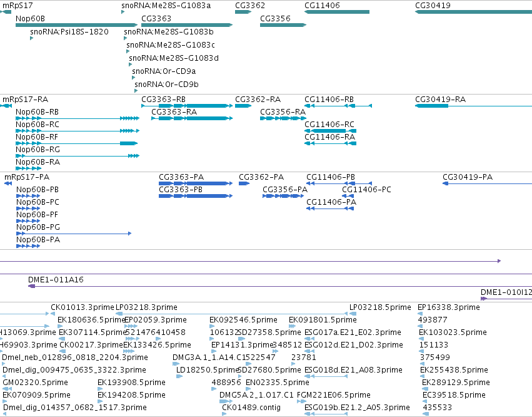Select Nop60B-PC protein label

[x=38, y=202]
